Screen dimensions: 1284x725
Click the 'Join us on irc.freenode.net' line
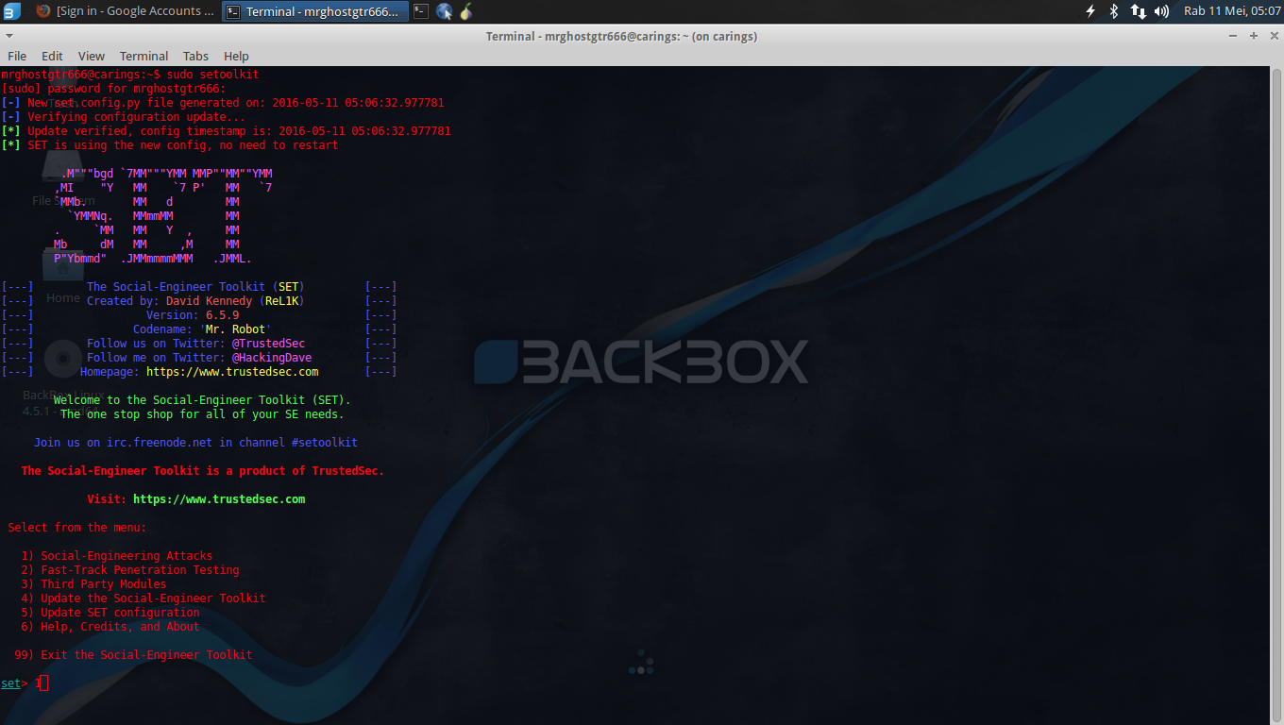click(195, 443)
